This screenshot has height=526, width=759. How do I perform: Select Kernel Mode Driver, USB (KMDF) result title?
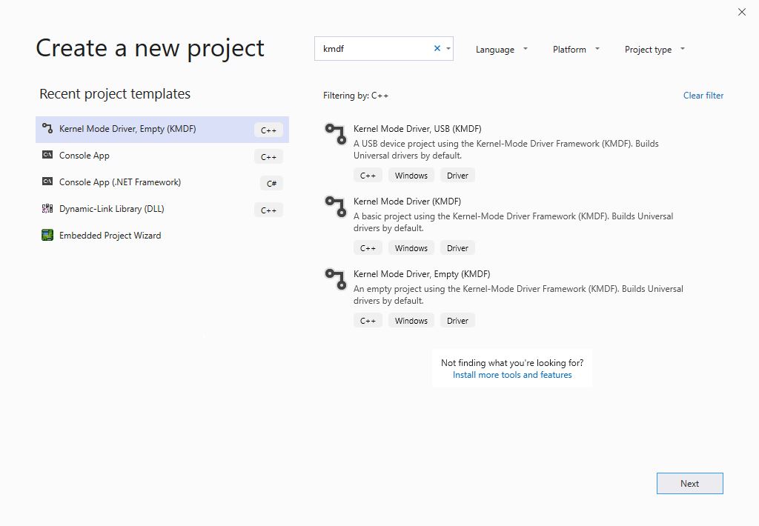click(x=417, y=129)
